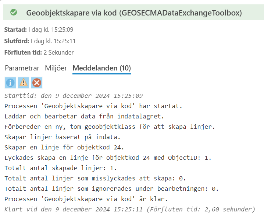Select the Starttid message line
Image resolution: width=264 pixels, height=221 pixels.
tap(73, 96)
